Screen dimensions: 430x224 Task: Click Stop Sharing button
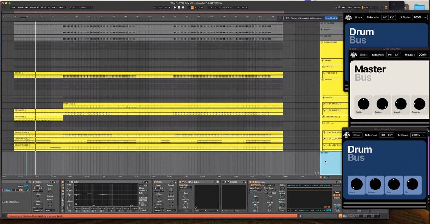click(x=331, y=18)
